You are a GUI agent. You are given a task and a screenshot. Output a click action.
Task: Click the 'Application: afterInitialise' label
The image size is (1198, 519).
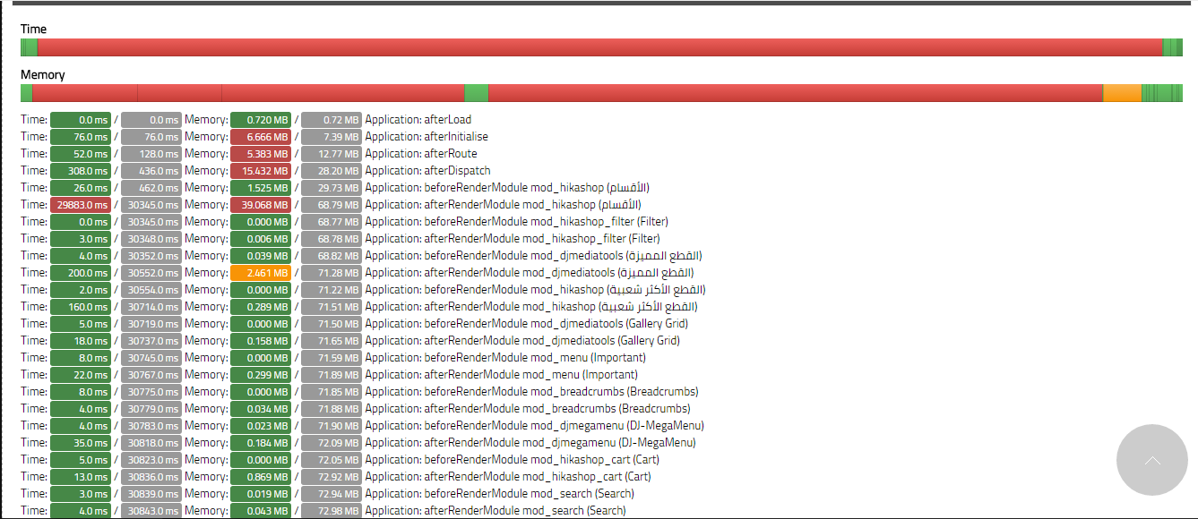pyautogui.click(x=427, y=137)
